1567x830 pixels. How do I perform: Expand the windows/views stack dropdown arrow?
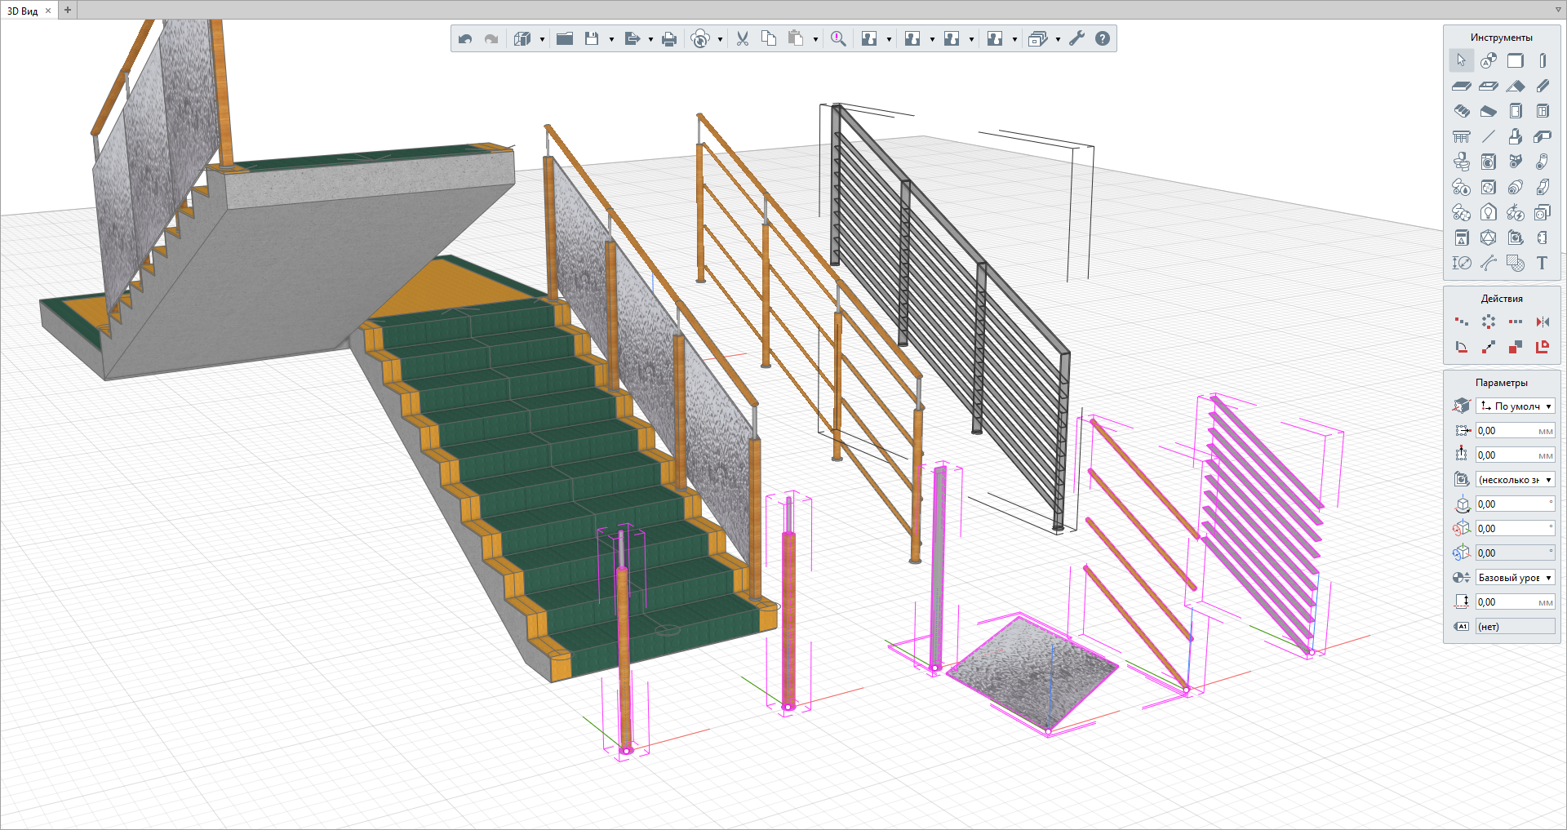[1058, 39]
